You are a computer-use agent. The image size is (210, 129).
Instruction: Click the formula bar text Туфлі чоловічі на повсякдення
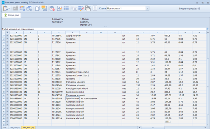18,29
